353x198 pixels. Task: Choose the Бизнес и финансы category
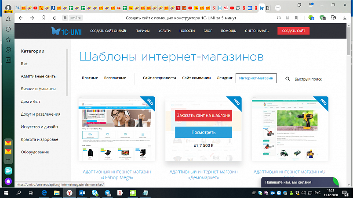[38, 89]
